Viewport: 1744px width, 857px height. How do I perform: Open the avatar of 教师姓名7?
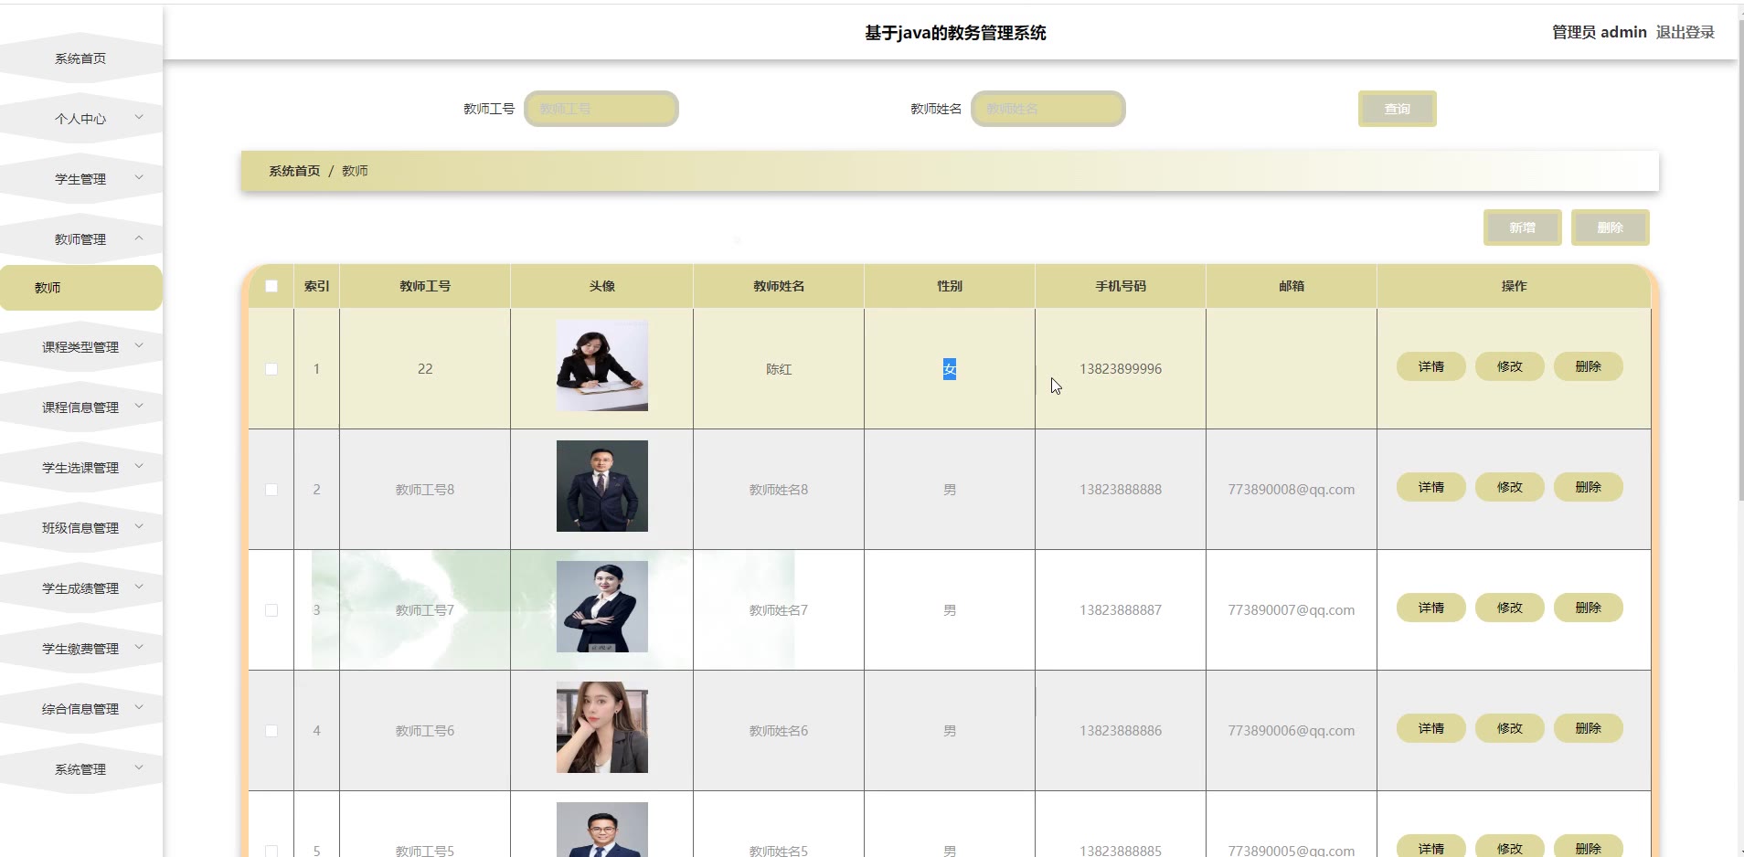coord(602,607)
